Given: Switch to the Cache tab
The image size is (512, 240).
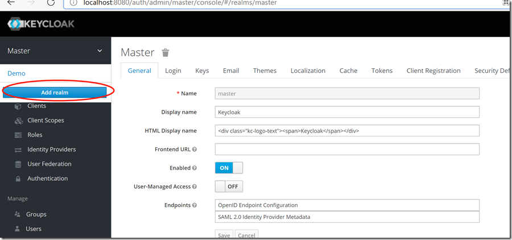Looking at the screenshot, I should pos(348,71).
